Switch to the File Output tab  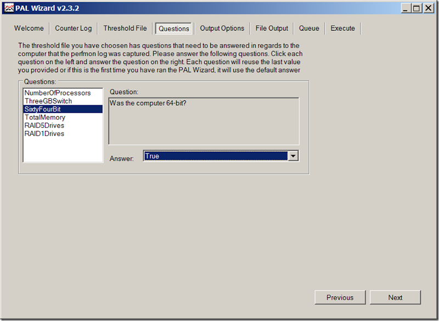click(x=272, y=28)
